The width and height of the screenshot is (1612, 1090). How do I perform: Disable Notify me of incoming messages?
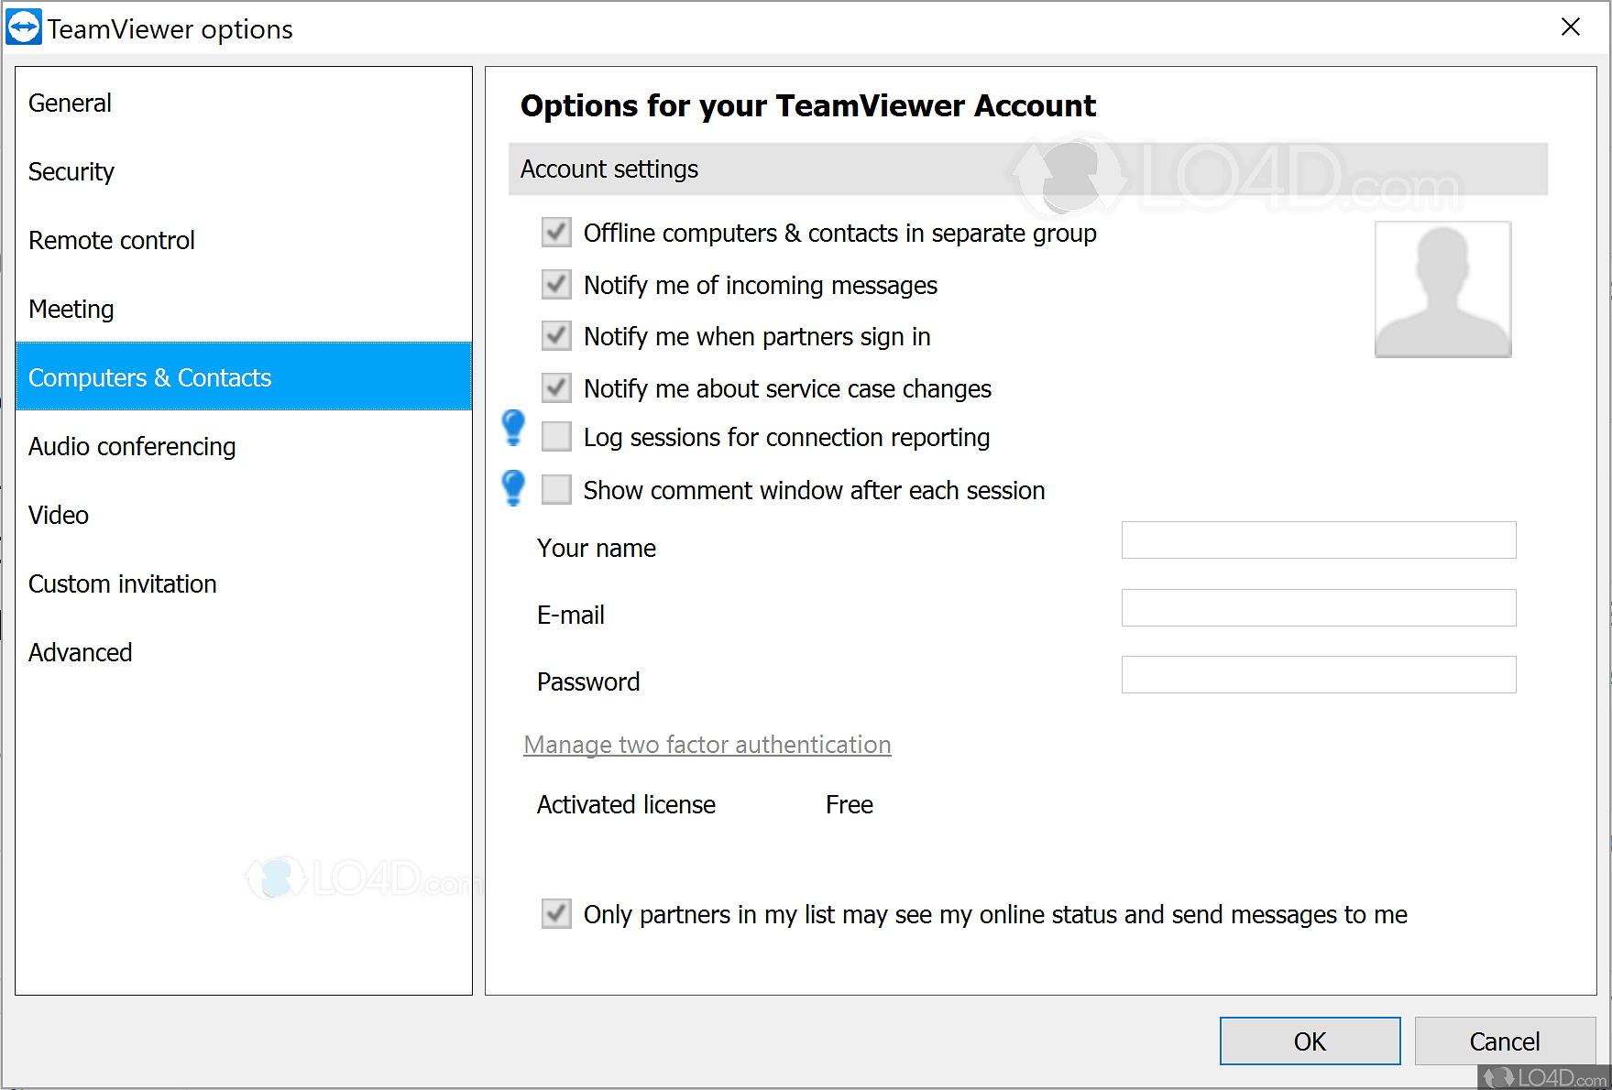click(556, 285)
